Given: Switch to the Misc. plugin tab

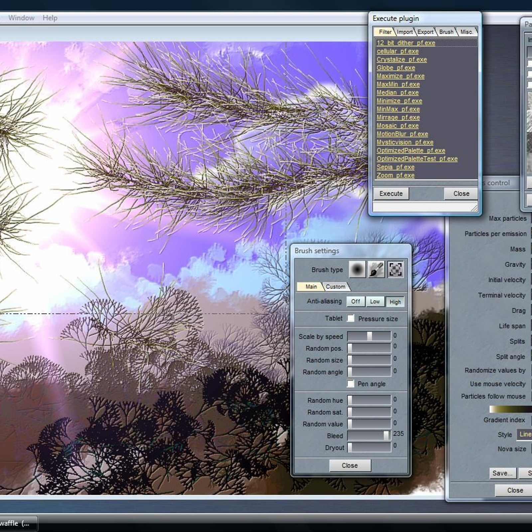Looking at the screenshot, I should point(466,32).
